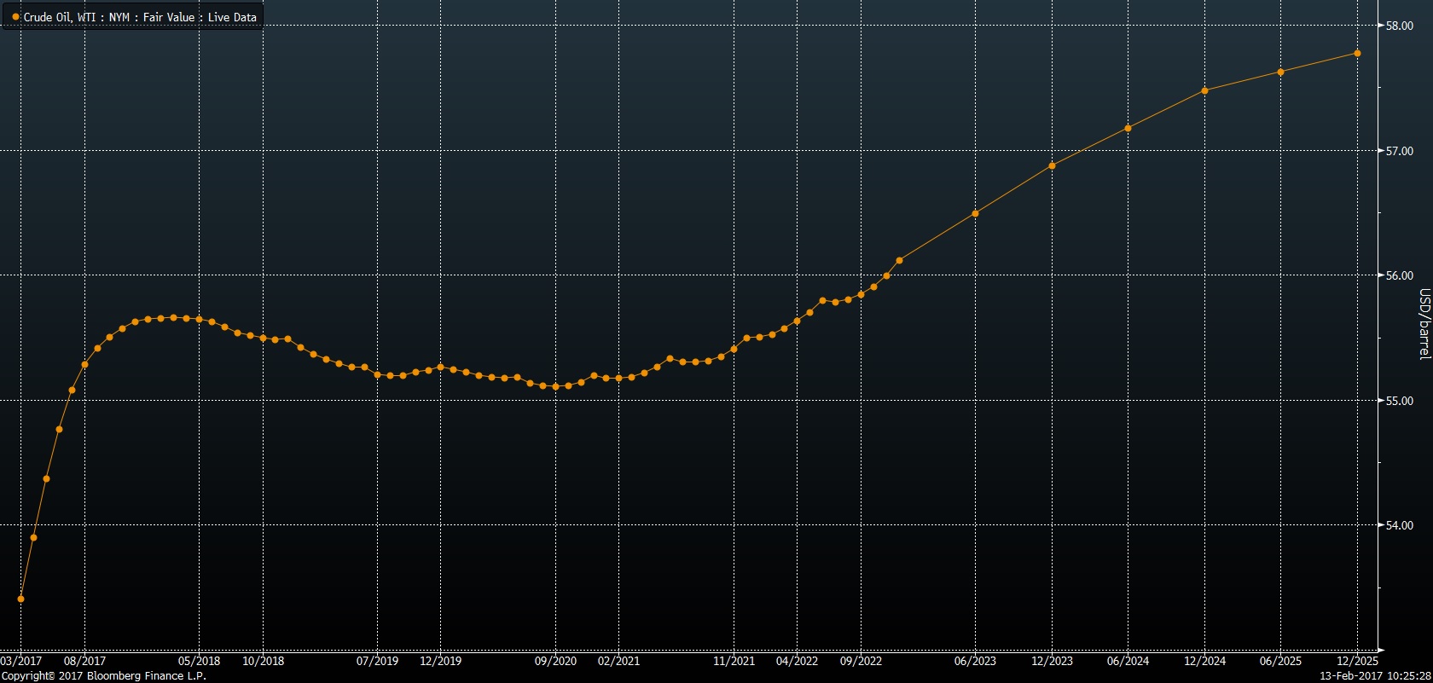Image resolution: width=1433 pixels, height=683 pixels.
Task: Click the 12/2024 x-axis label
Action: pyautogui.click(x=1204, y=661)
